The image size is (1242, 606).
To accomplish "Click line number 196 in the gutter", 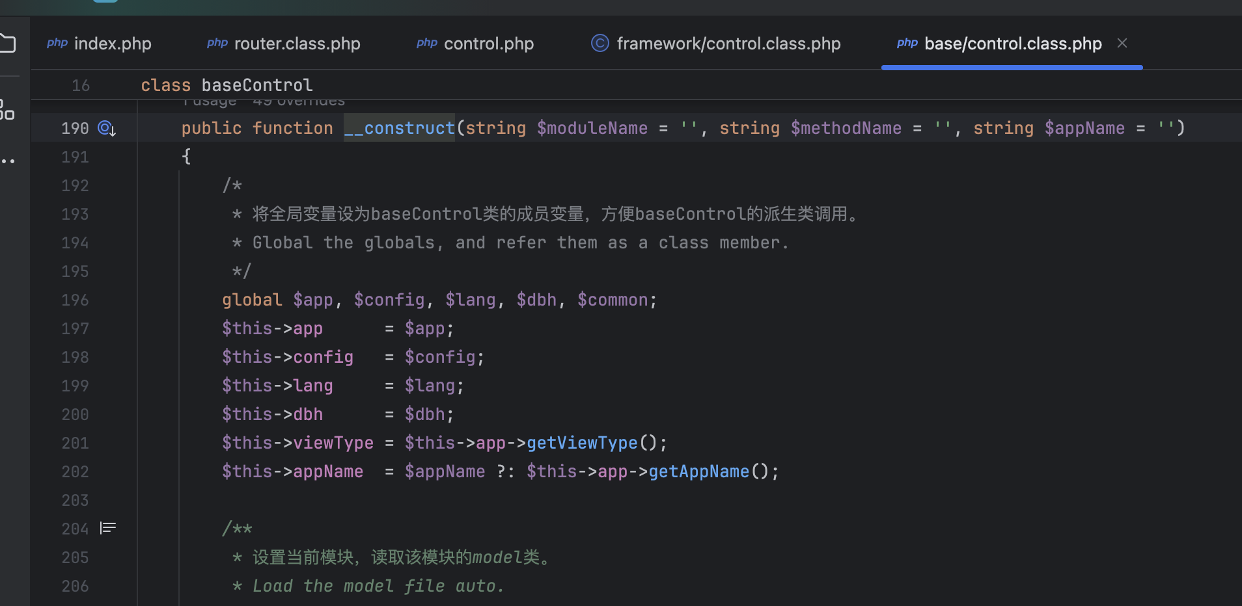I will click(75, 300).
